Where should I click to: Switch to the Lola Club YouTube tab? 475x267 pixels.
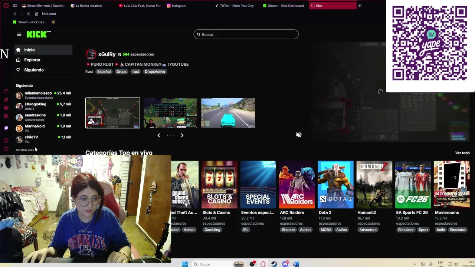(x=140, y=6)
